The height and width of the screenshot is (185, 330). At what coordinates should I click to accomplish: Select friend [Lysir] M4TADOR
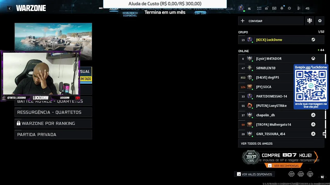pos(281,59)
